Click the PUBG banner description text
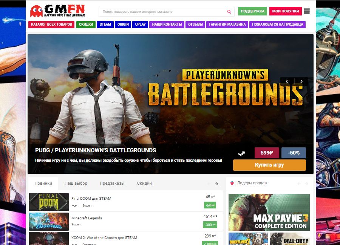The height and width of the screenshot is (245, 340). [x=128, y=160]
